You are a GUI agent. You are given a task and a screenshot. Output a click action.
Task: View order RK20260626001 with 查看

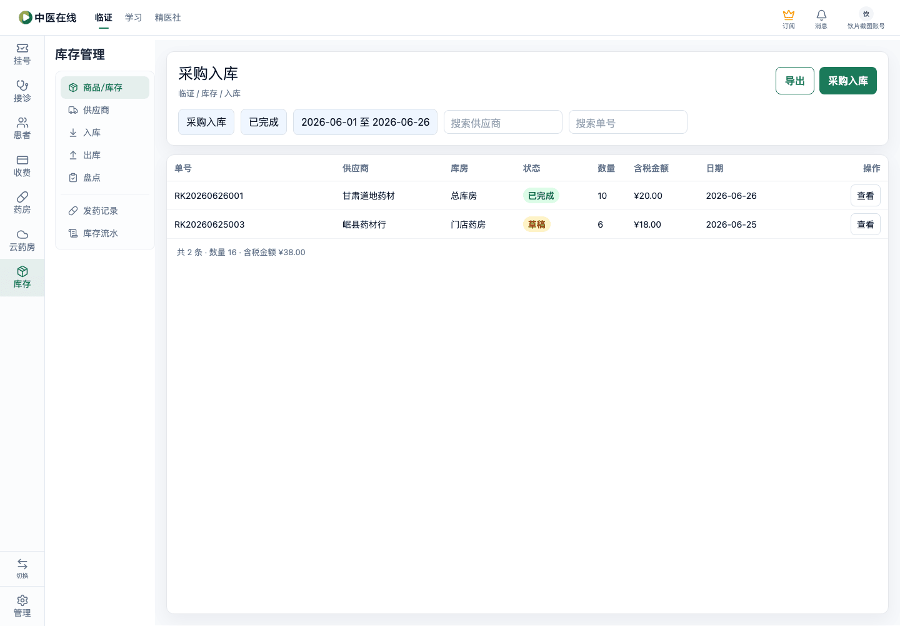click(866, 196)
